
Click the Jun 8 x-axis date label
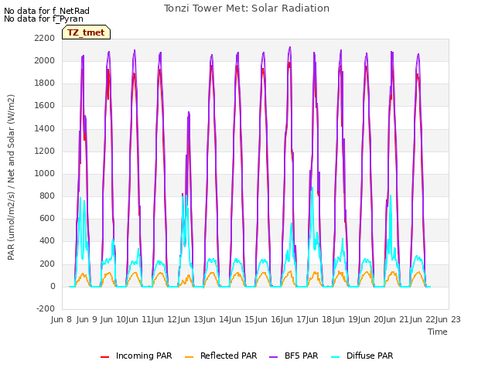pos(61,319)
